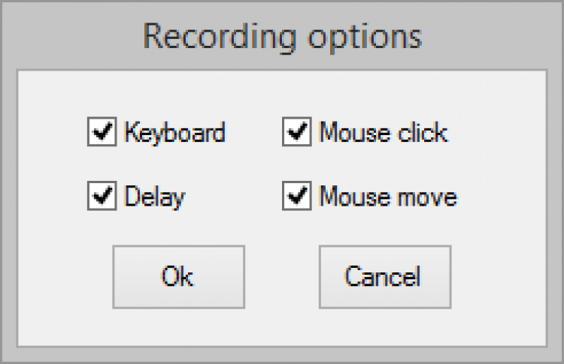Viewport: 564px width, 364px height.
Task: Click the Mouse click label text
Action: coord(383,133)
